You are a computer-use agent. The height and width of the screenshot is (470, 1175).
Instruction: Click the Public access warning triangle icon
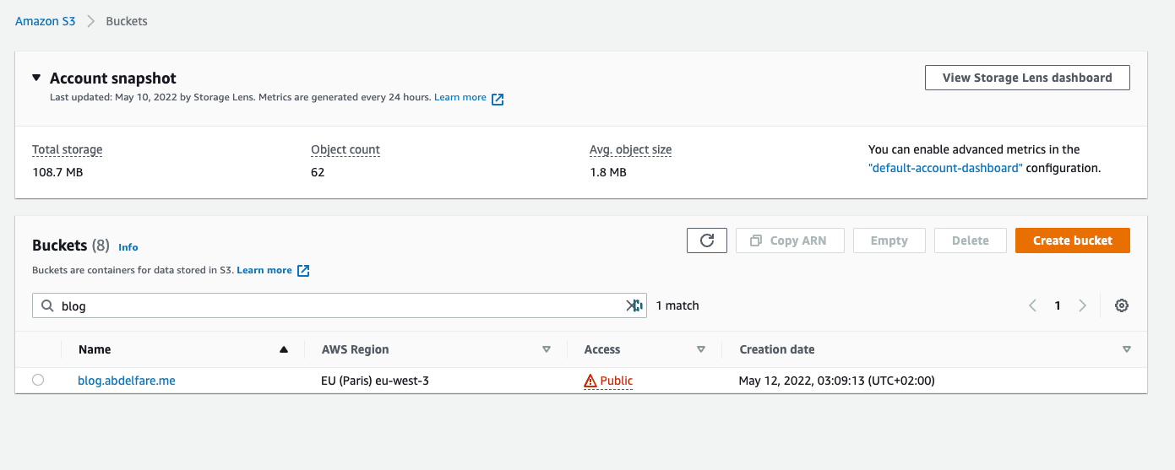[590, 381]
